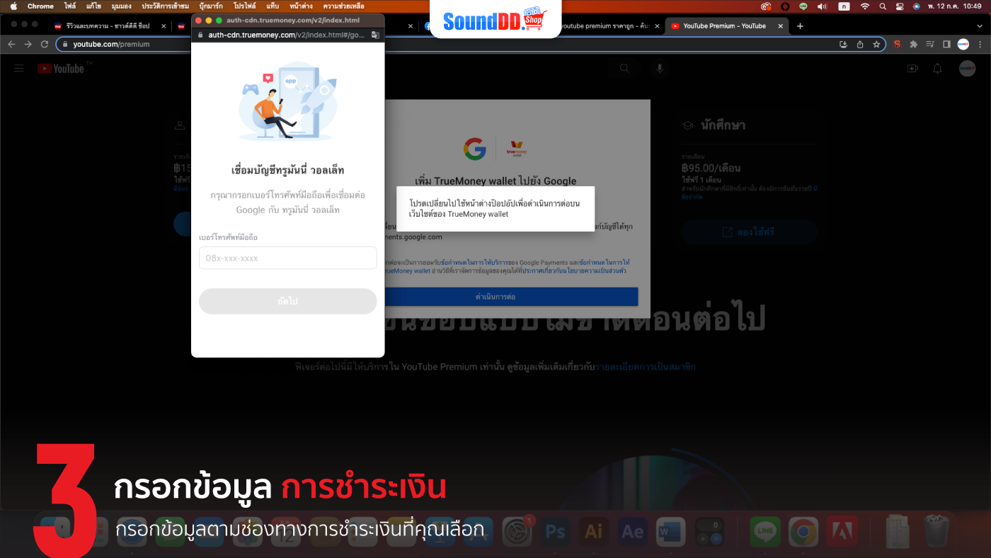This screenshot has height=558, width=991.
Task: Close the "youtube premium ราคาถูก" tab
Action: coord(657,26)
